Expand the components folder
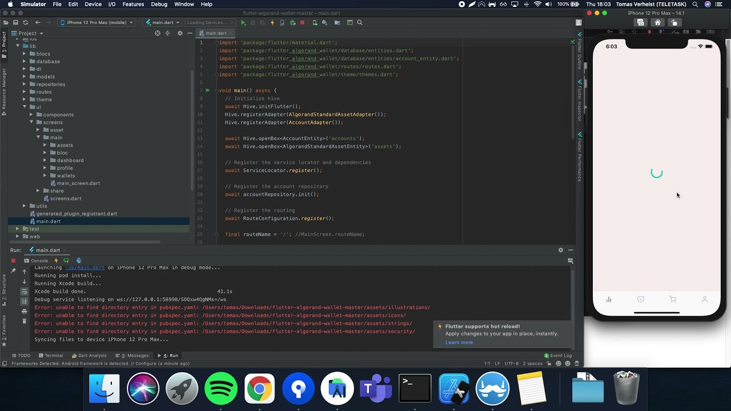This screenshot has height=411, width=731. 31,115
